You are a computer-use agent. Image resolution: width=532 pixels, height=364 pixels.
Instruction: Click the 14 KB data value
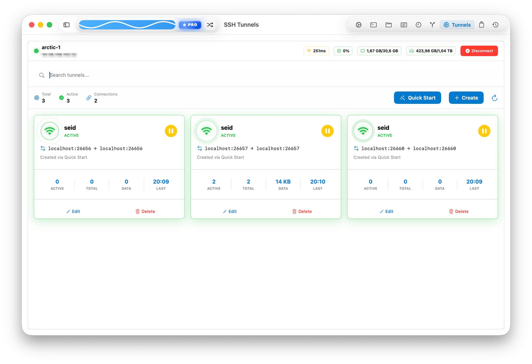(283, 182)
